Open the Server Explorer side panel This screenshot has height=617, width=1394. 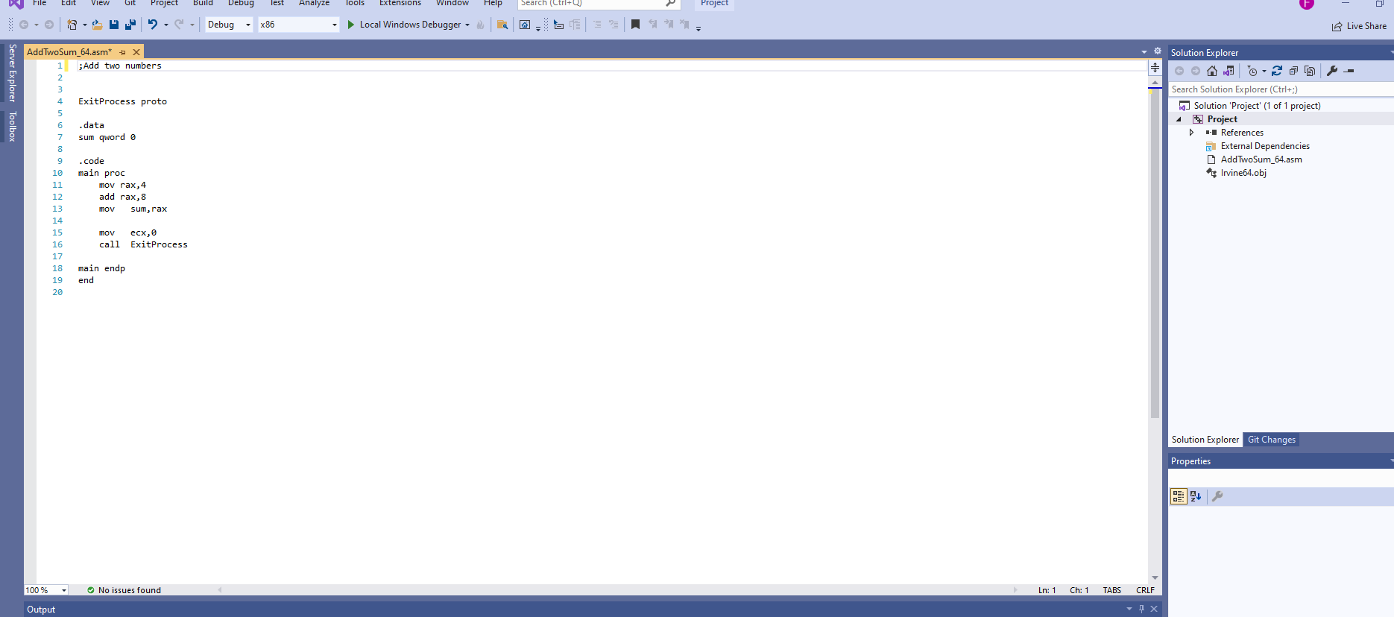coord(12,73)
